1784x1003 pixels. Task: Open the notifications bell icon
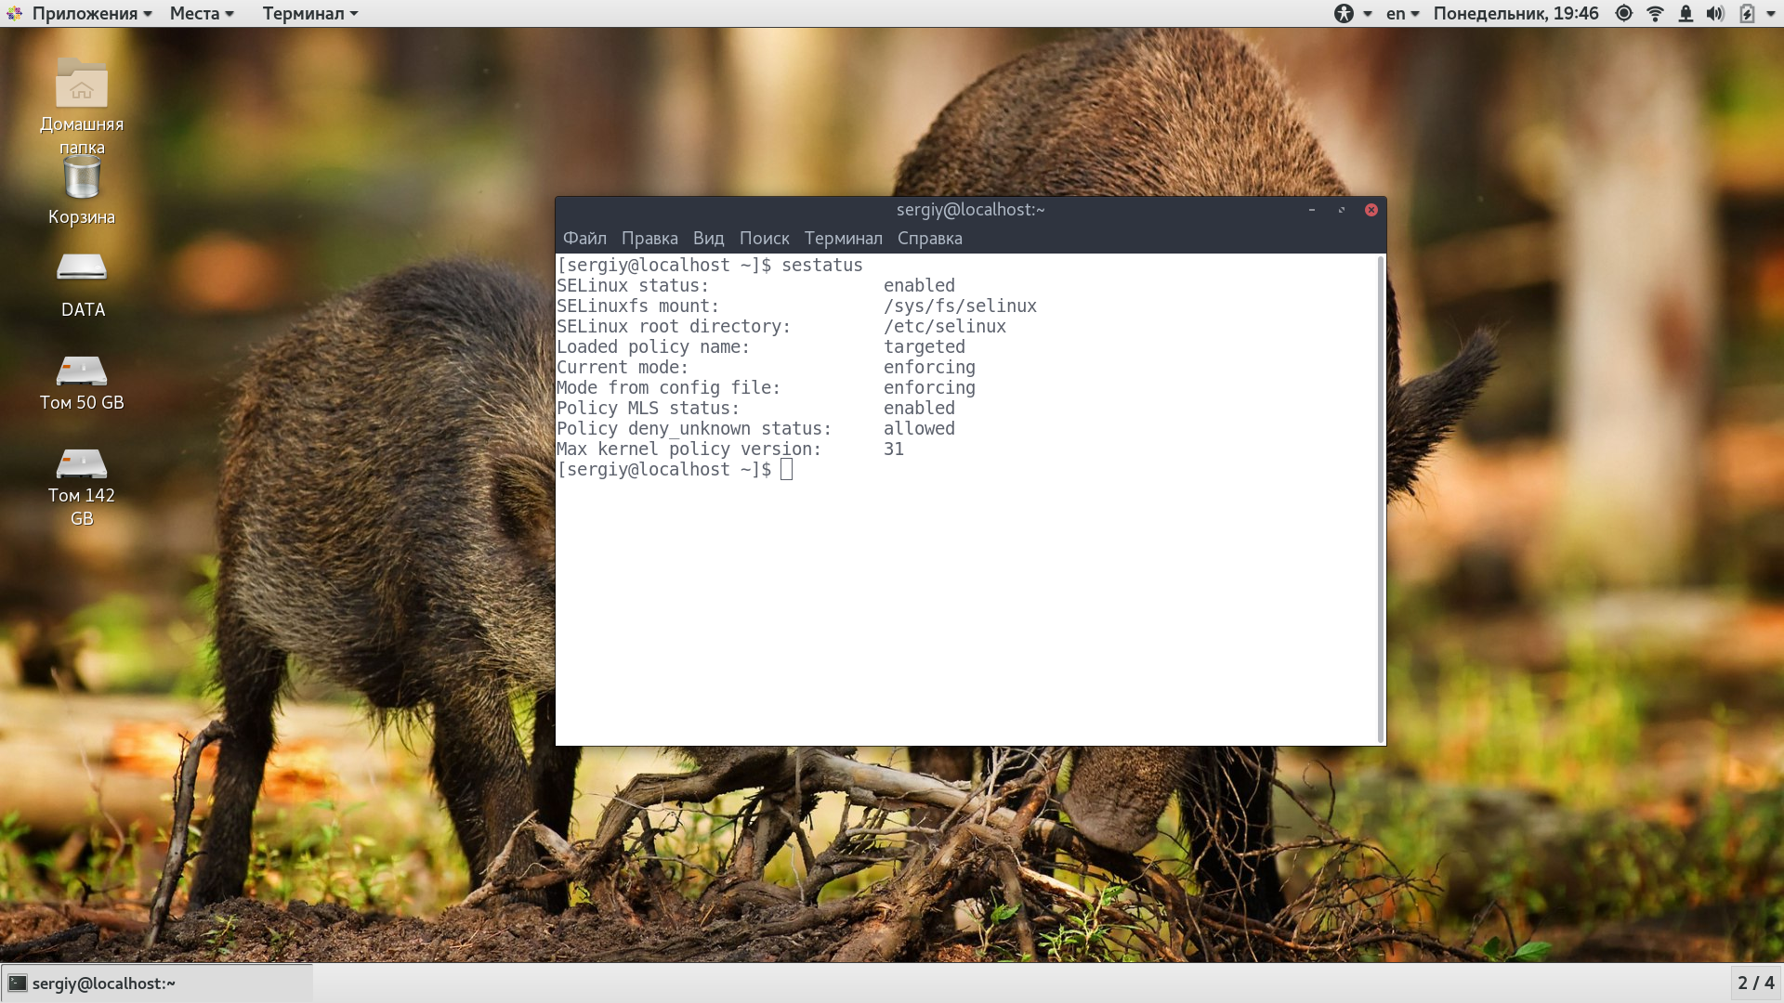pyautogui.click(x=1686, y=13)
